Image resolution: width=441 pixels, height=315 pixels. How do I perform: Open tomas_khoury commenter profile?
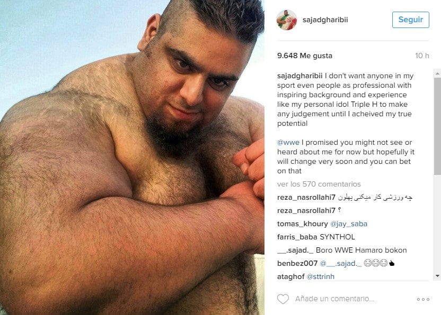click(x=302, y=224)
